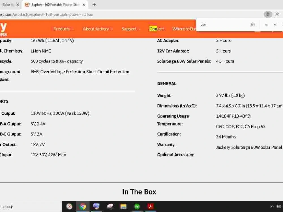
Task: Click the 'Warranty:' label
Action: 166,144
